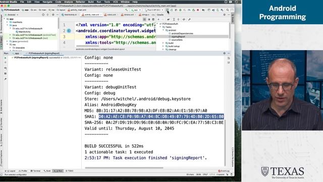The image size is (323, 182).
Task: Click the Gradle wrench settings icon
Action: [x=189, y=19]
